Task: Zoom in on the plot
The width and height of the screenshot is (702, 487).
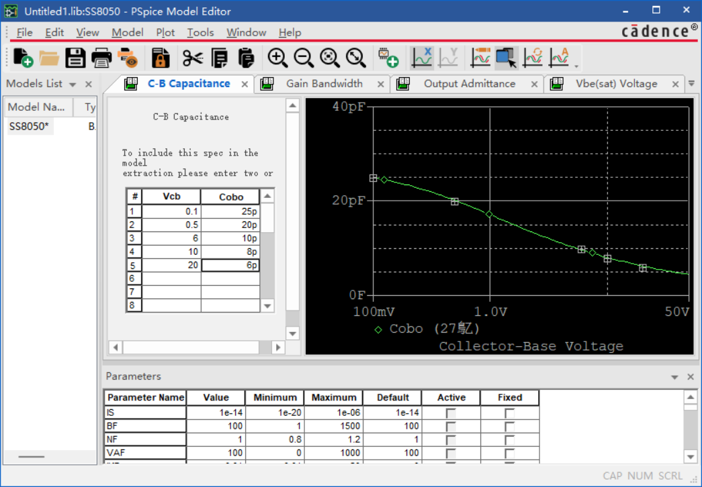Action: [277, 58]
